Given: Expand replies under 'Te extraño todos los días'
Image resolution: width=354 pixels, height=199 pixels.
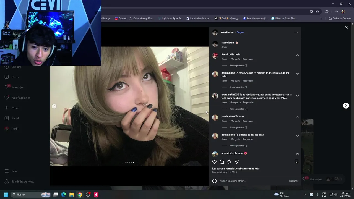Looking at the screenshot, I should [238, 146].
